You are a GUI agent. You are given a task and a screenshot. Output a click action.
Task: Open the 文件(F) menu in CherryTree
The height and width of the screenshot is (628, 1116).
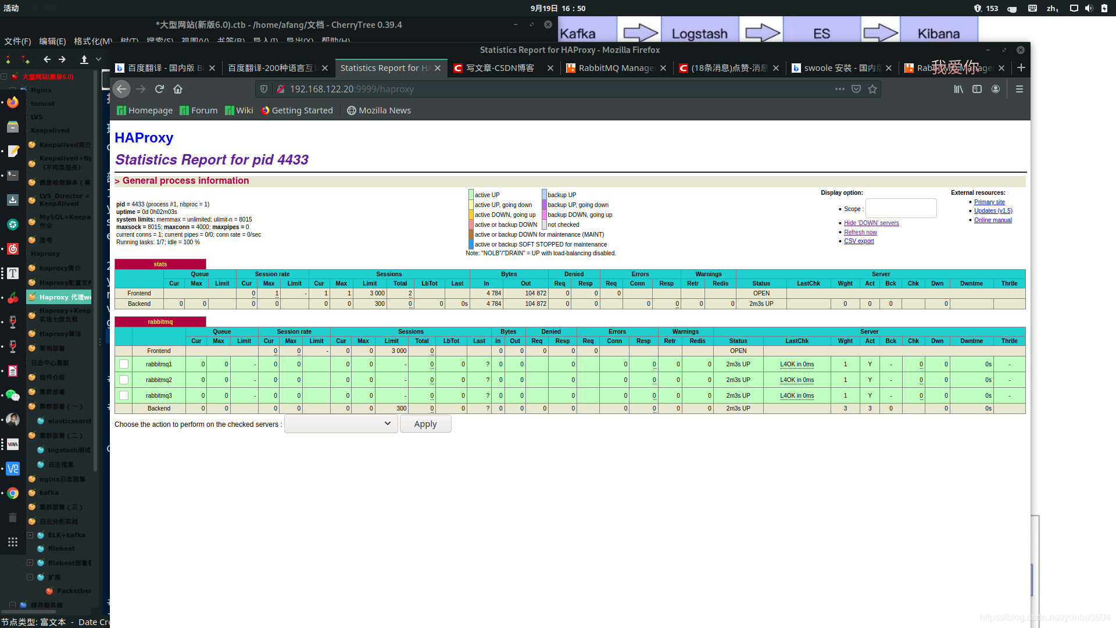tap(17, 41)
